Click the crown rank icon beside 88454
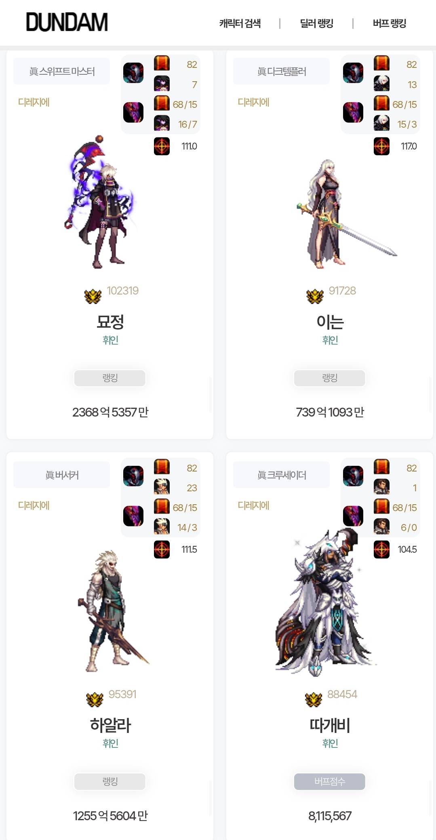The image size is (436, 840). [314, 699]
